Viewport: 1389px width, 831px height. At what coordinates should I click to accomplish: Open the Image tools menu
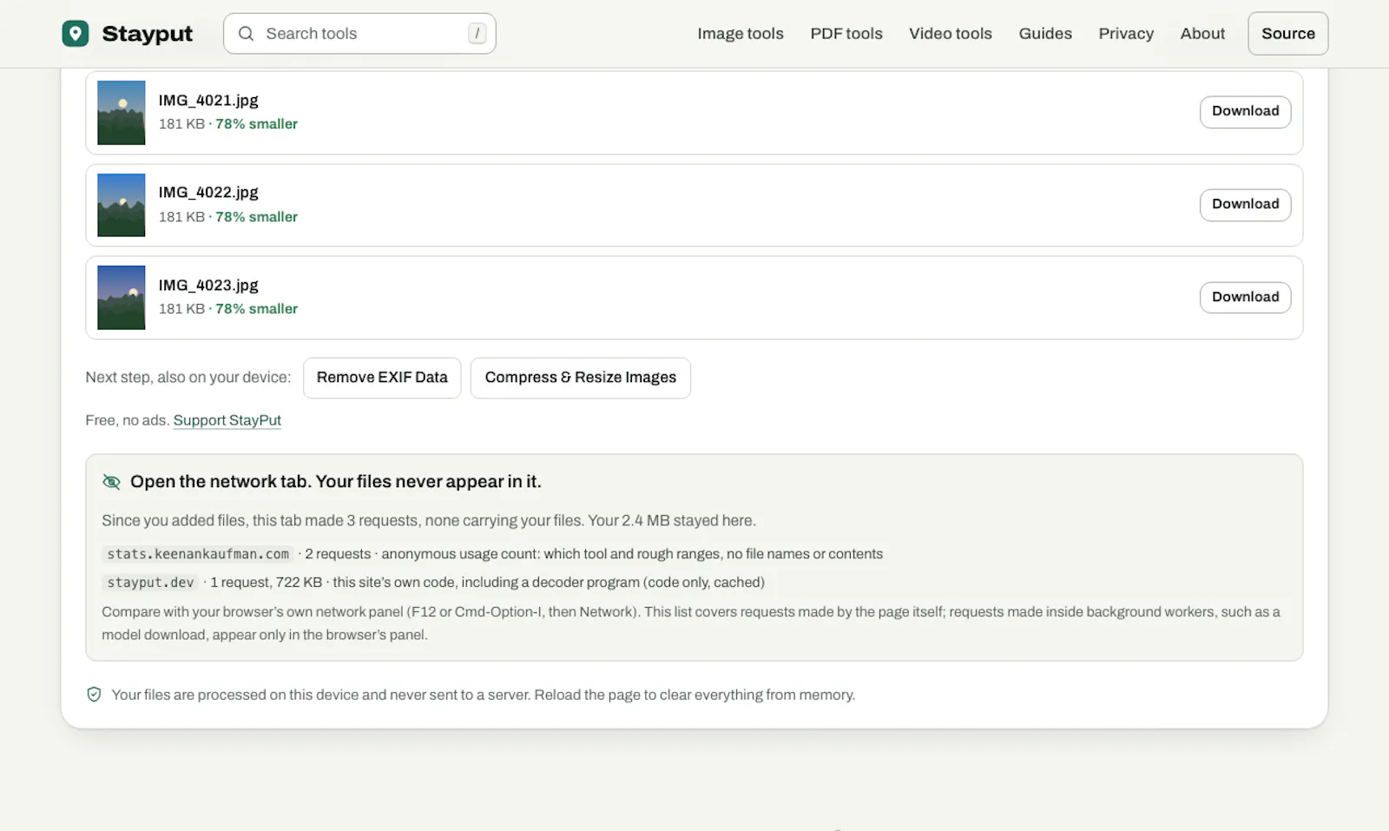[741, 33]
